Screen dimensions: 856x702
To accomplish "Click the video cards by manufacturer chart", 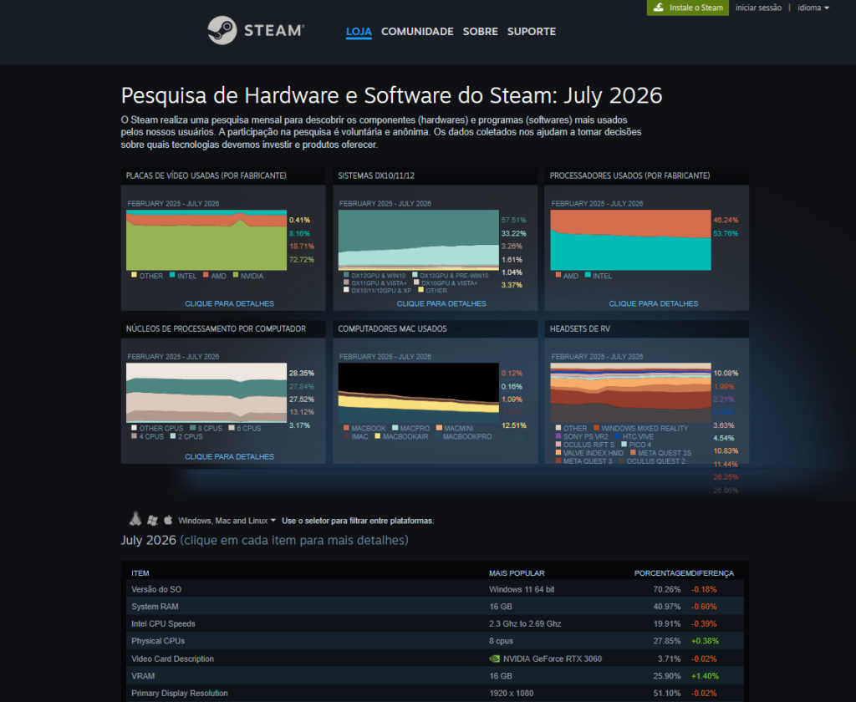I will click(206, 240).
